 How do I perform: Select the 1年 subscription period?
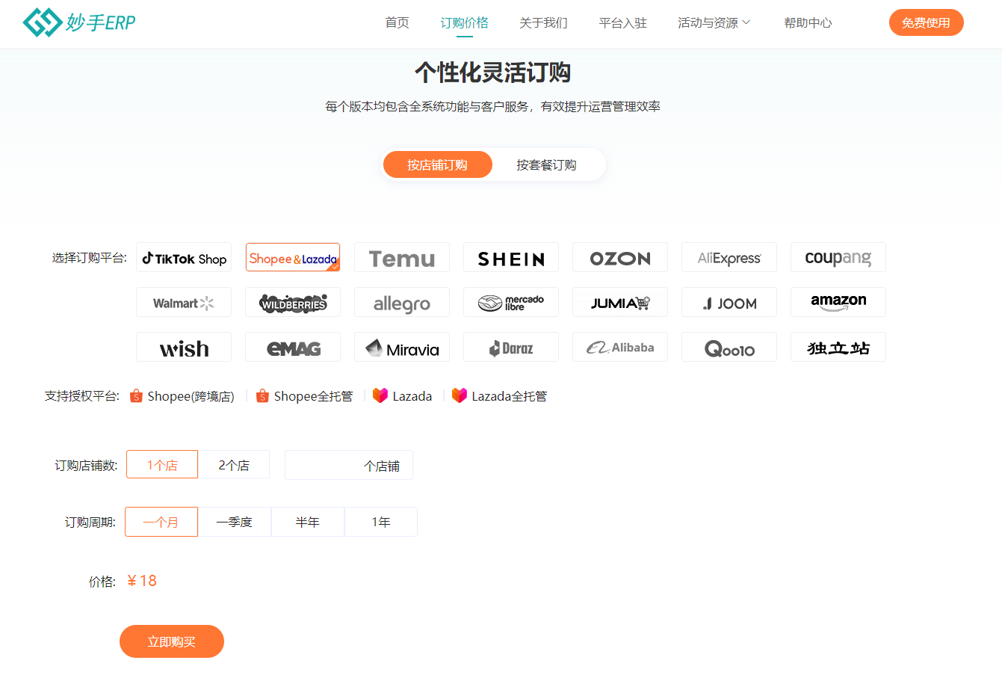point(381,522)
